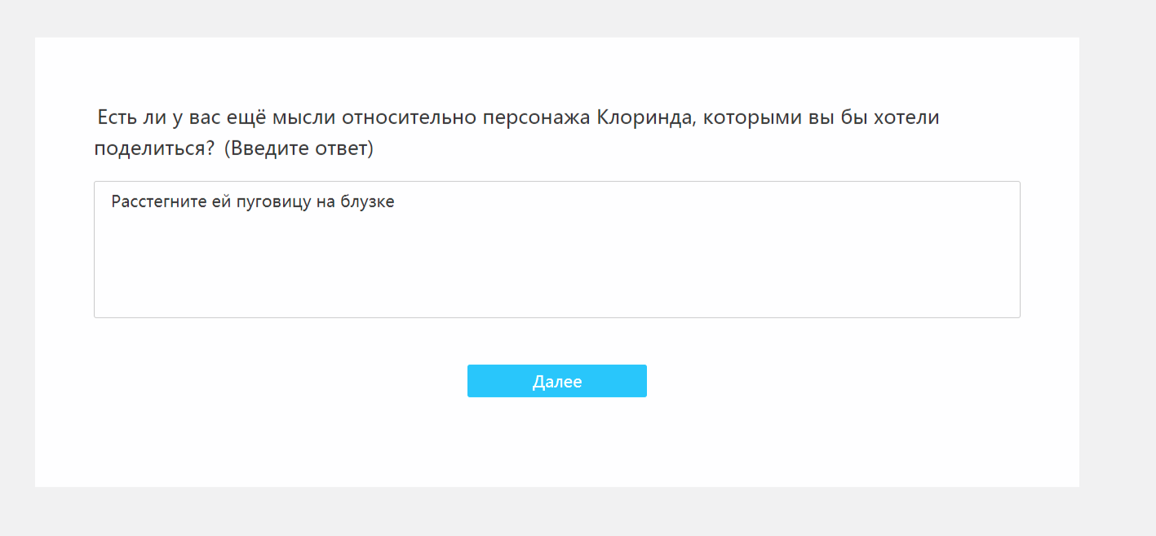Click the word "на" in the typed answer
1156x536 pixels.
[326, 202]
